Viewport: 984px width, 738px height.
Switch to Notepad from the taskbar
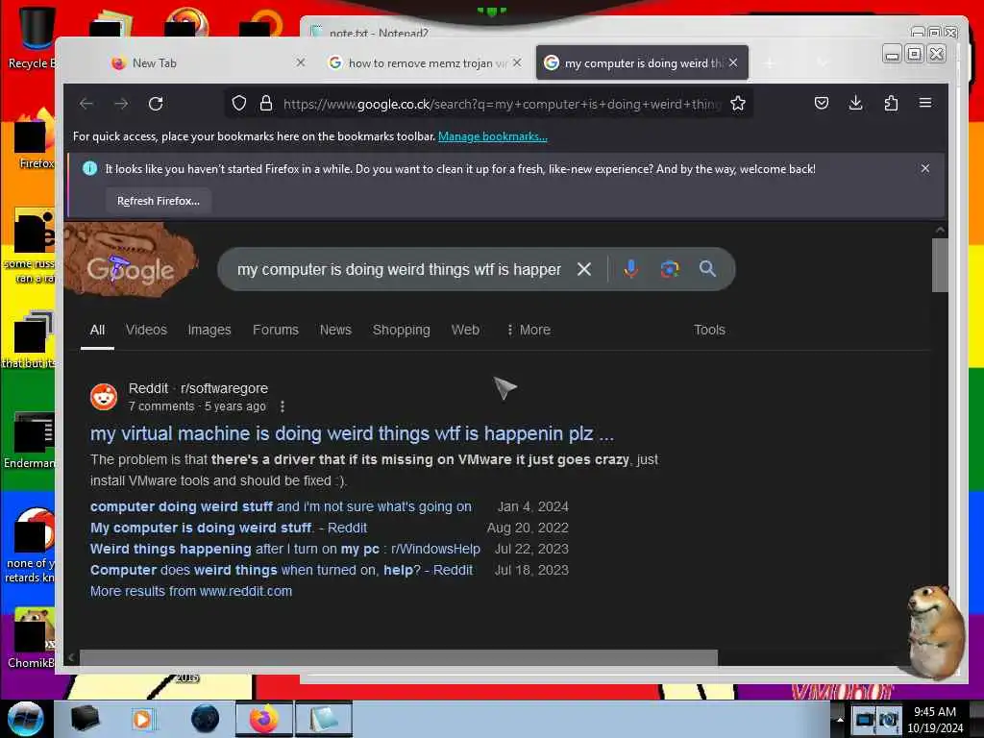(x=324, y=719)
